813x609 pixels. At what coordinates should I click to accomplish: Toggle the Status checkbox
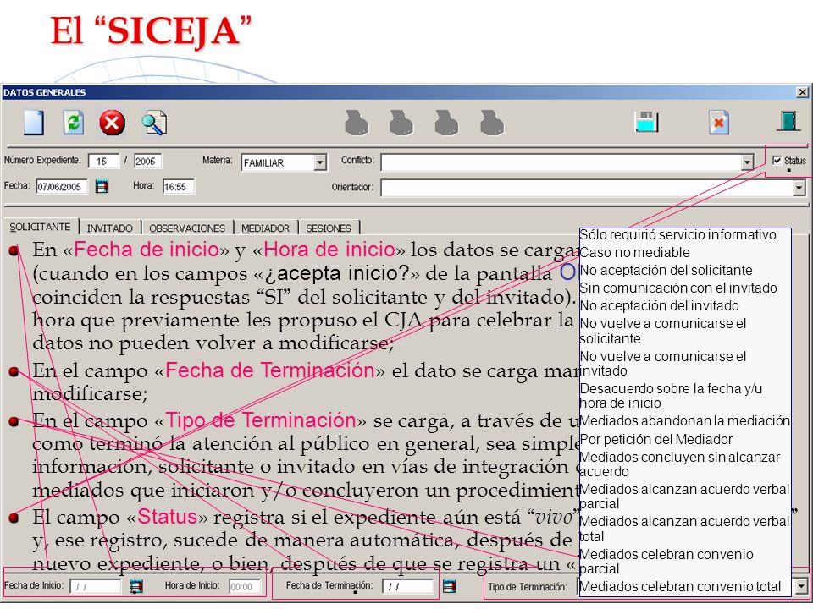777,160
